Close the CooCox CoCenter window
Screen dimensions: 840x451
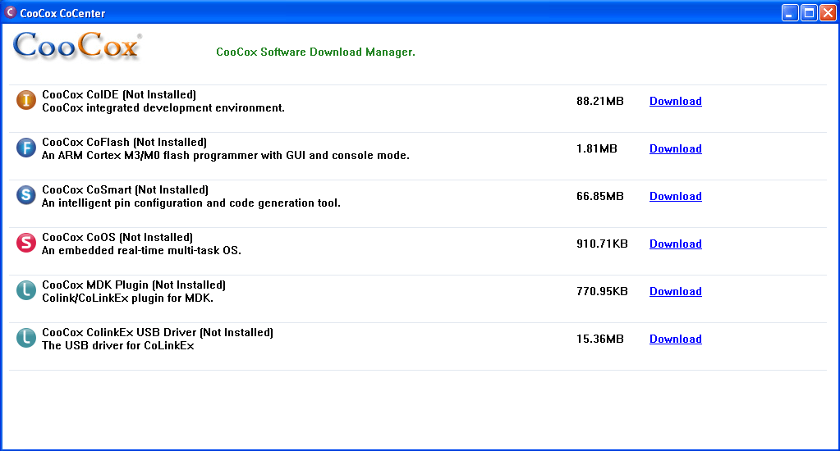828,12
